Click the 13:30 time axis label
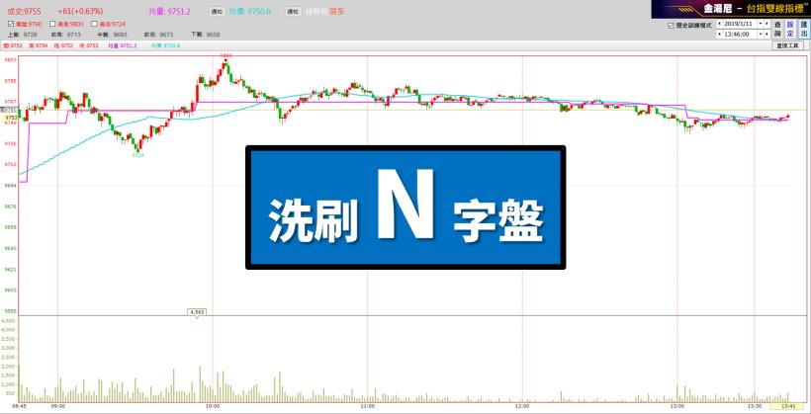The width and height of the screenshot is (811, 414). point(755,406)
